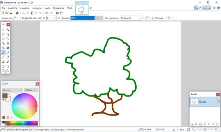Click the primary brown color swatch
Screen dimensions: 221x132
pos(5,96)
